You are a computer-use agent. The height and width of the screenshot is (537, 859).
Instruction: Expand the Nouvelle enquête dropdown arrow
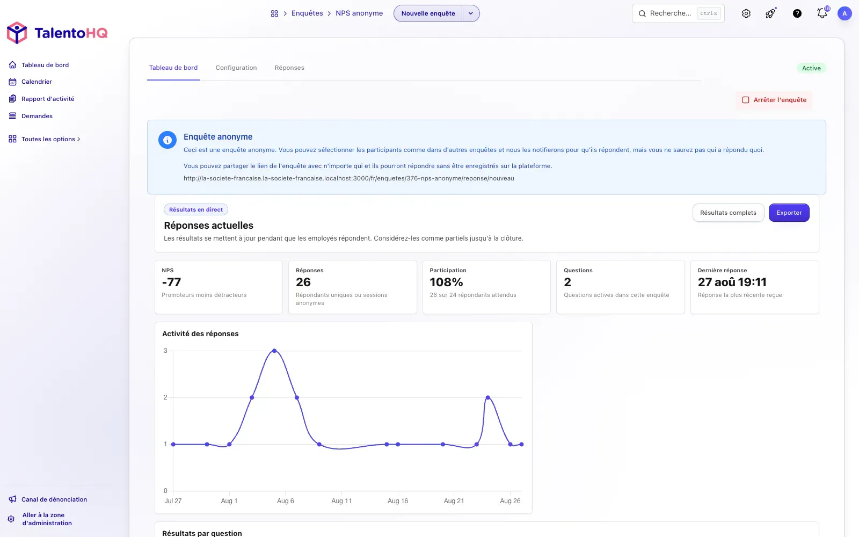click(471, 13)
